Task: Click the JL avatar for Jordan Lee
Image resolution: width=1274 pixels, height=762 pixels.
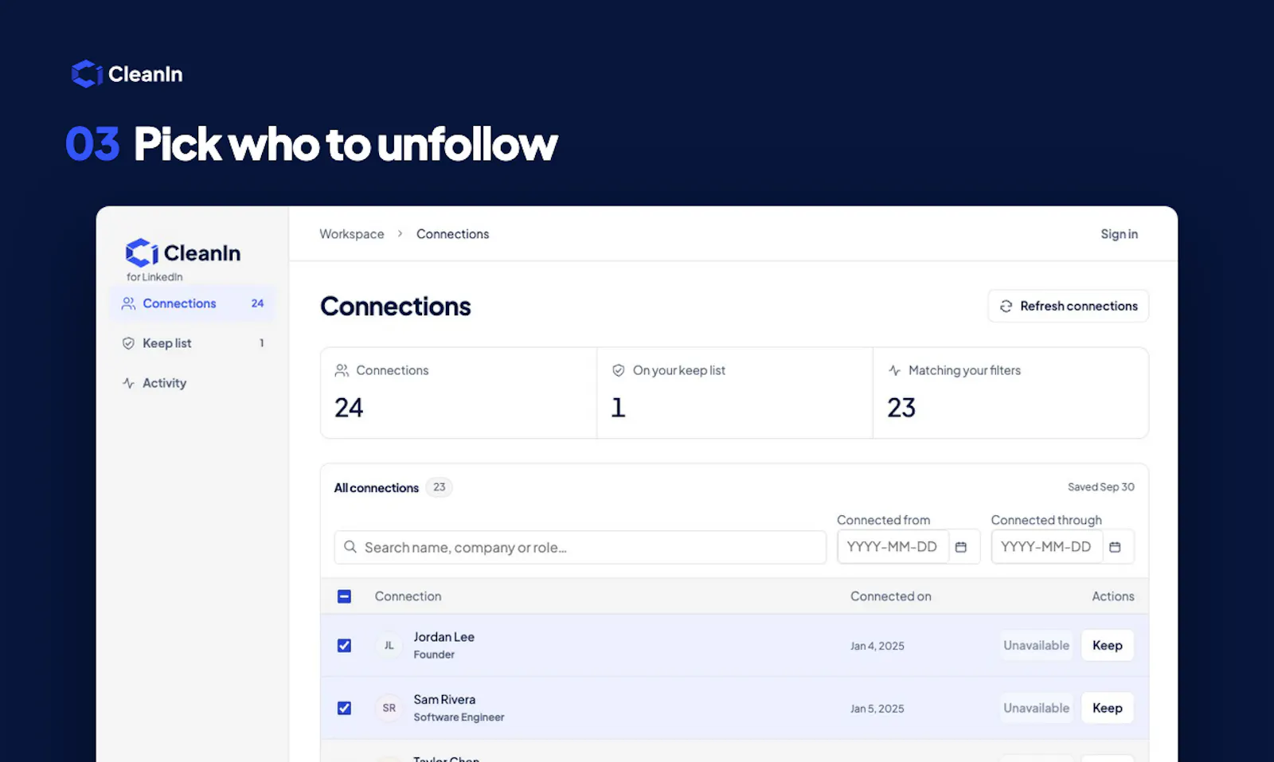Action: click(x=389, y=645)
